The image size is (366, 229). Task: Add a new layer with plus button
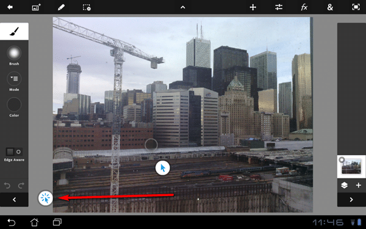358,186
